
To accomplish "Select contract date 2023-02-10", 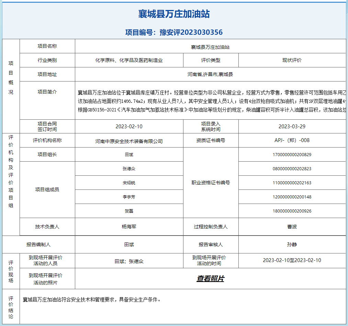I will tap(129, 127).
